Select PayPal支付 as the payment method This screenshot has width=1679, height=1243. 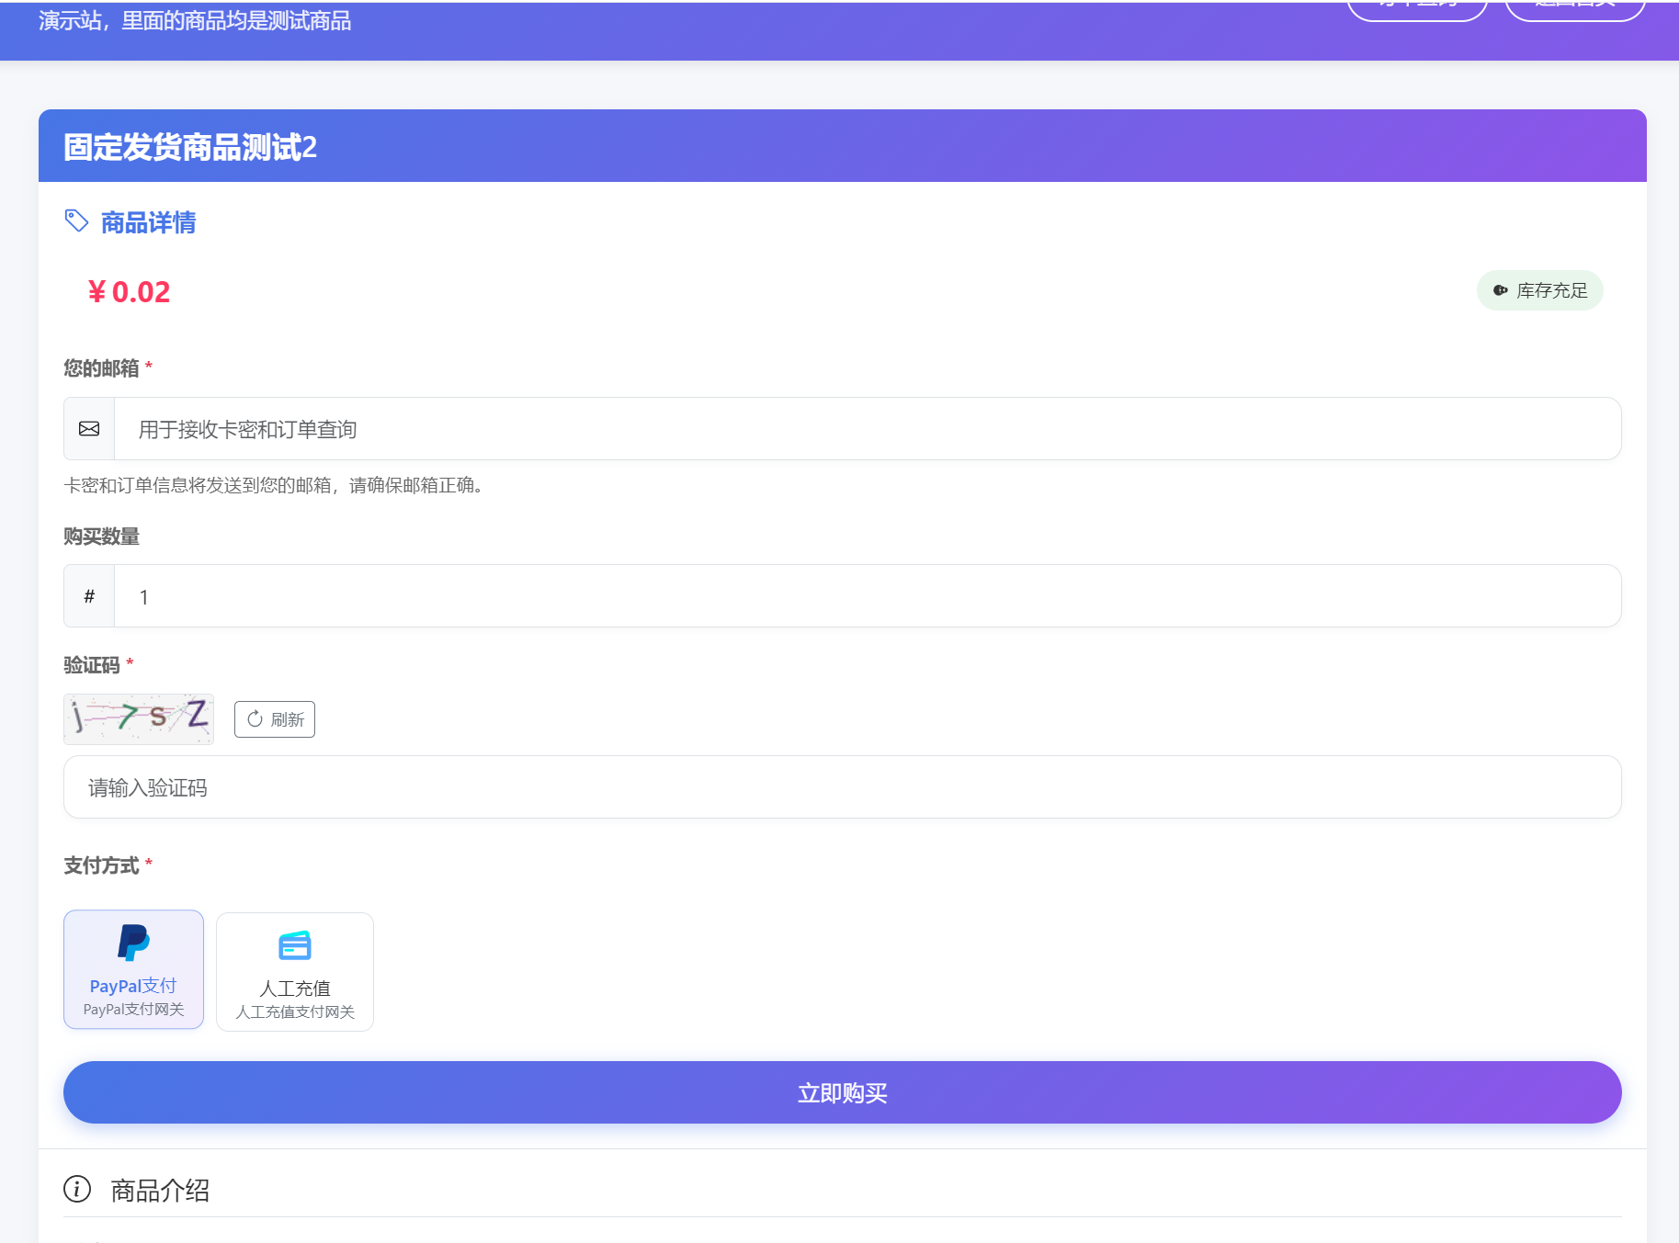[134, 969]
